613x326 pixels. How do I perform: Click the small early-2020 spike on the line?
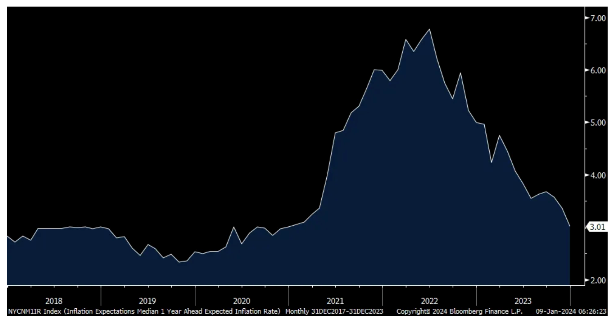click(x=234, y=227)
